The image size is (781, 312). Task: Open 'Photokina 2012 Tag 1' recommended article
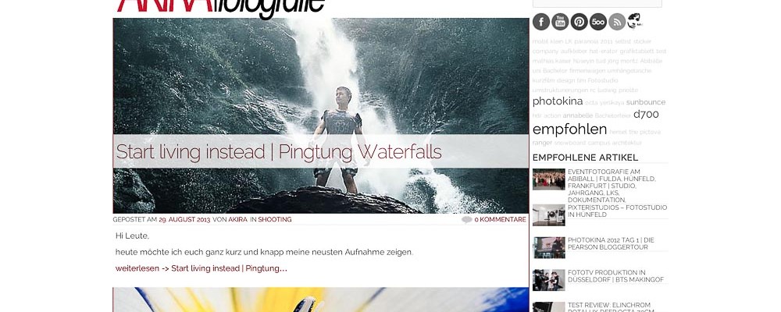coord(611,244)
